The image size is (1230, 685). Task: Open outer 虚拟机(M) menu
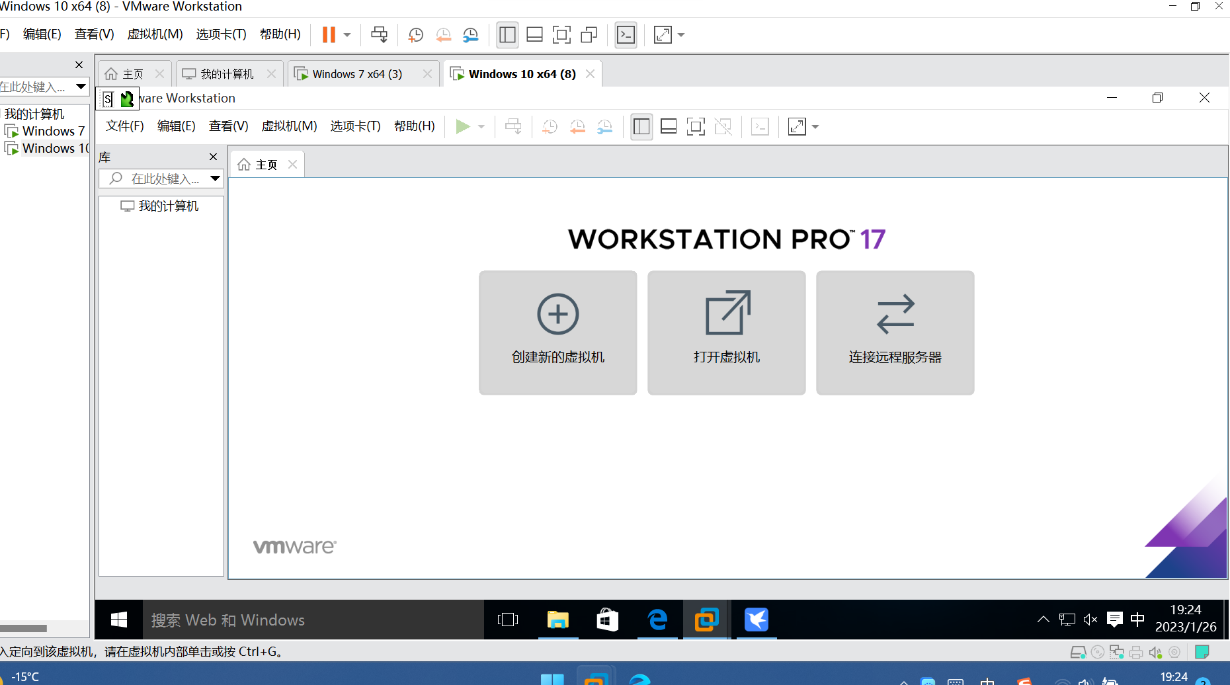tap(155, 34)
